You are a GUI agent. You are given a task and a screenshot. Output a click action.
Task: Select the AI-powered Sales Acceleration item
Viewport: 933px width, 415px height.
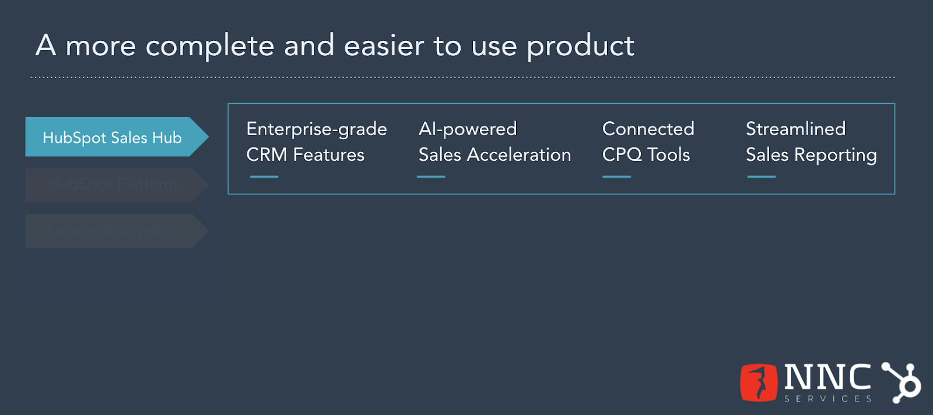pos(494,142)
